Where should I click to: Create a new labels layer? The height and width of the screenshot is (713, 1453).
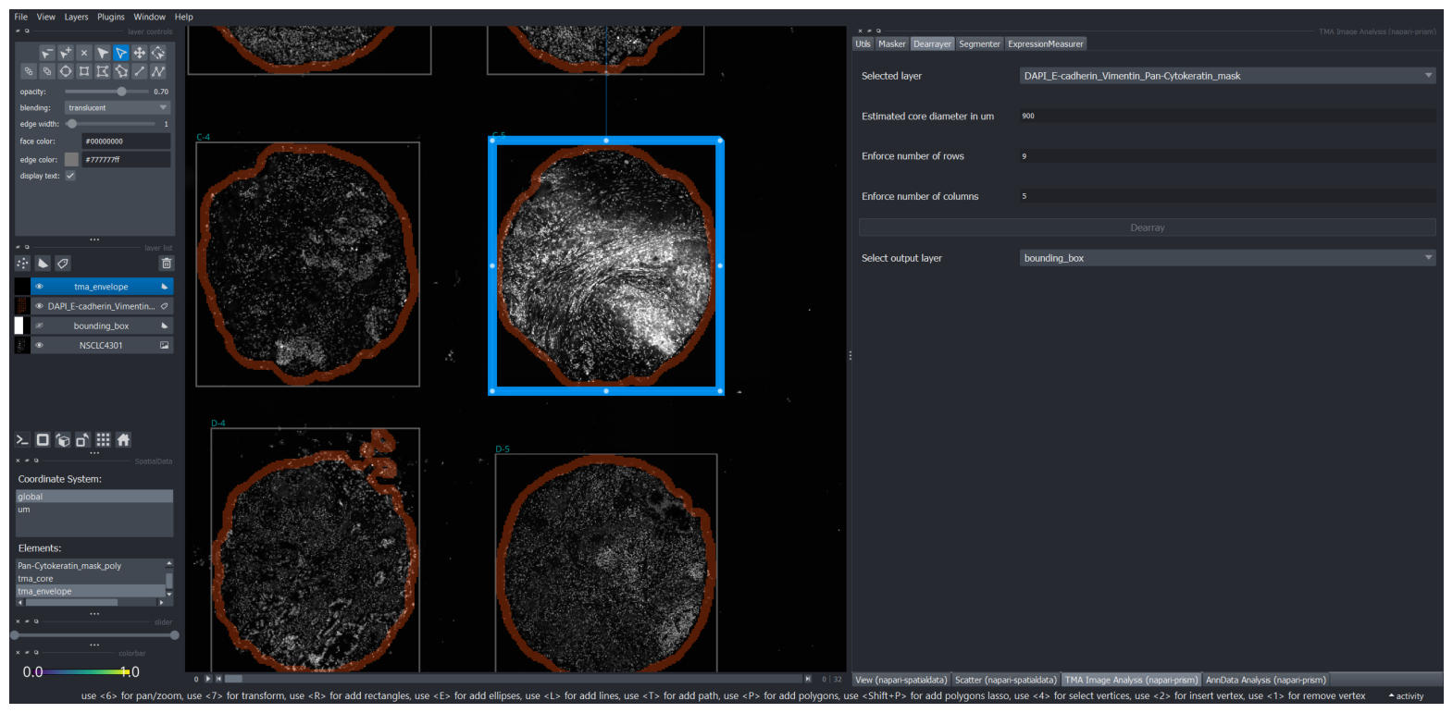[63, 263]
